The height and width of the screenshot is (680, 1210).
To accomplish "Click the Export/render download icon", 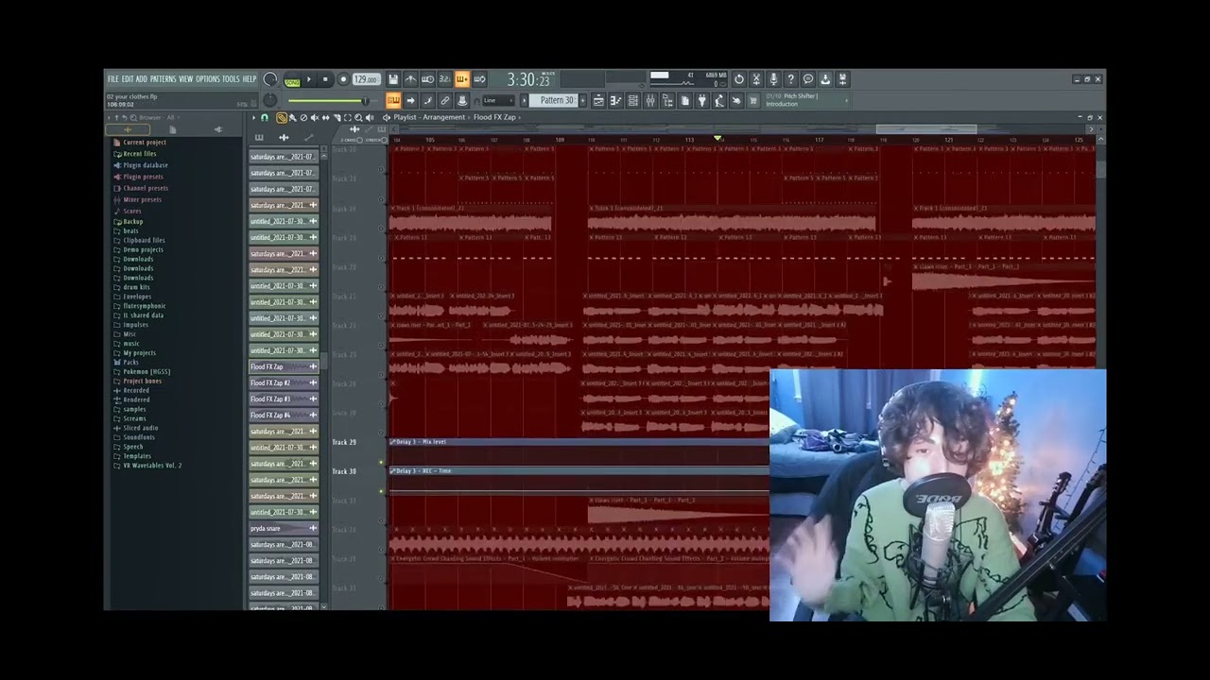I will 825,79.
